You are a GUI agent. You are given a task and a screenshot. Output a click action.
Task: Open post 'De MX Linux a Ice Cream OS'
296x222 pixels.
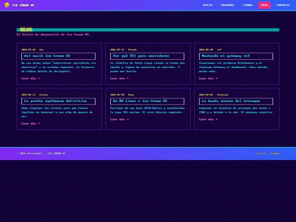click(x=147, y=101)
